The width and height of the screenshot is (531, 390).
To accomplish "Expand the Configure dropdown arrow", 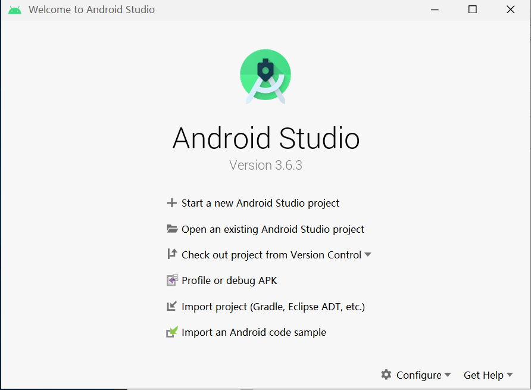I will [x=448, y=375].
